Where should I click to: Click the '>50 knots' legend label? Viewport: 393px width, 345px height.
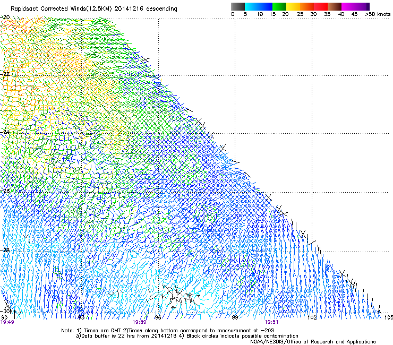click(x=378, y=14)
